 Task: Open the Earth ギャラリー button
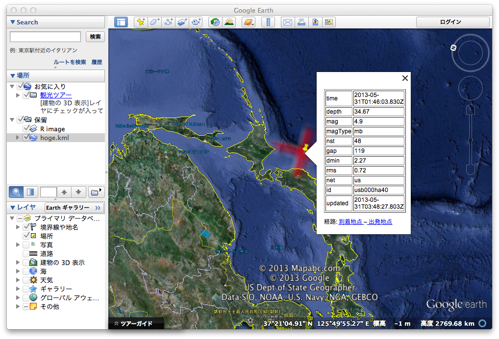74,208
